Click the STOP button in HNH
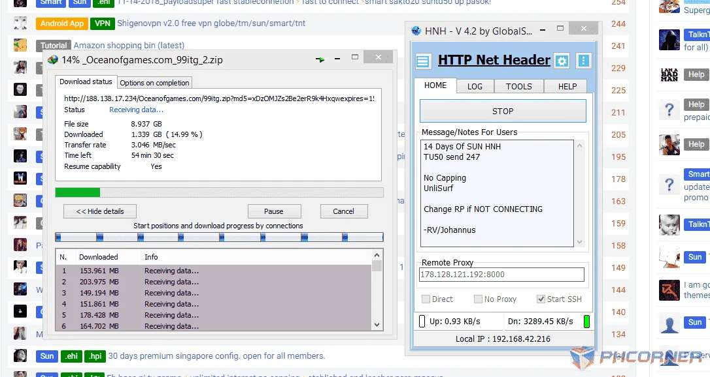This screenshot has height=377, width=710. (503, 111)
